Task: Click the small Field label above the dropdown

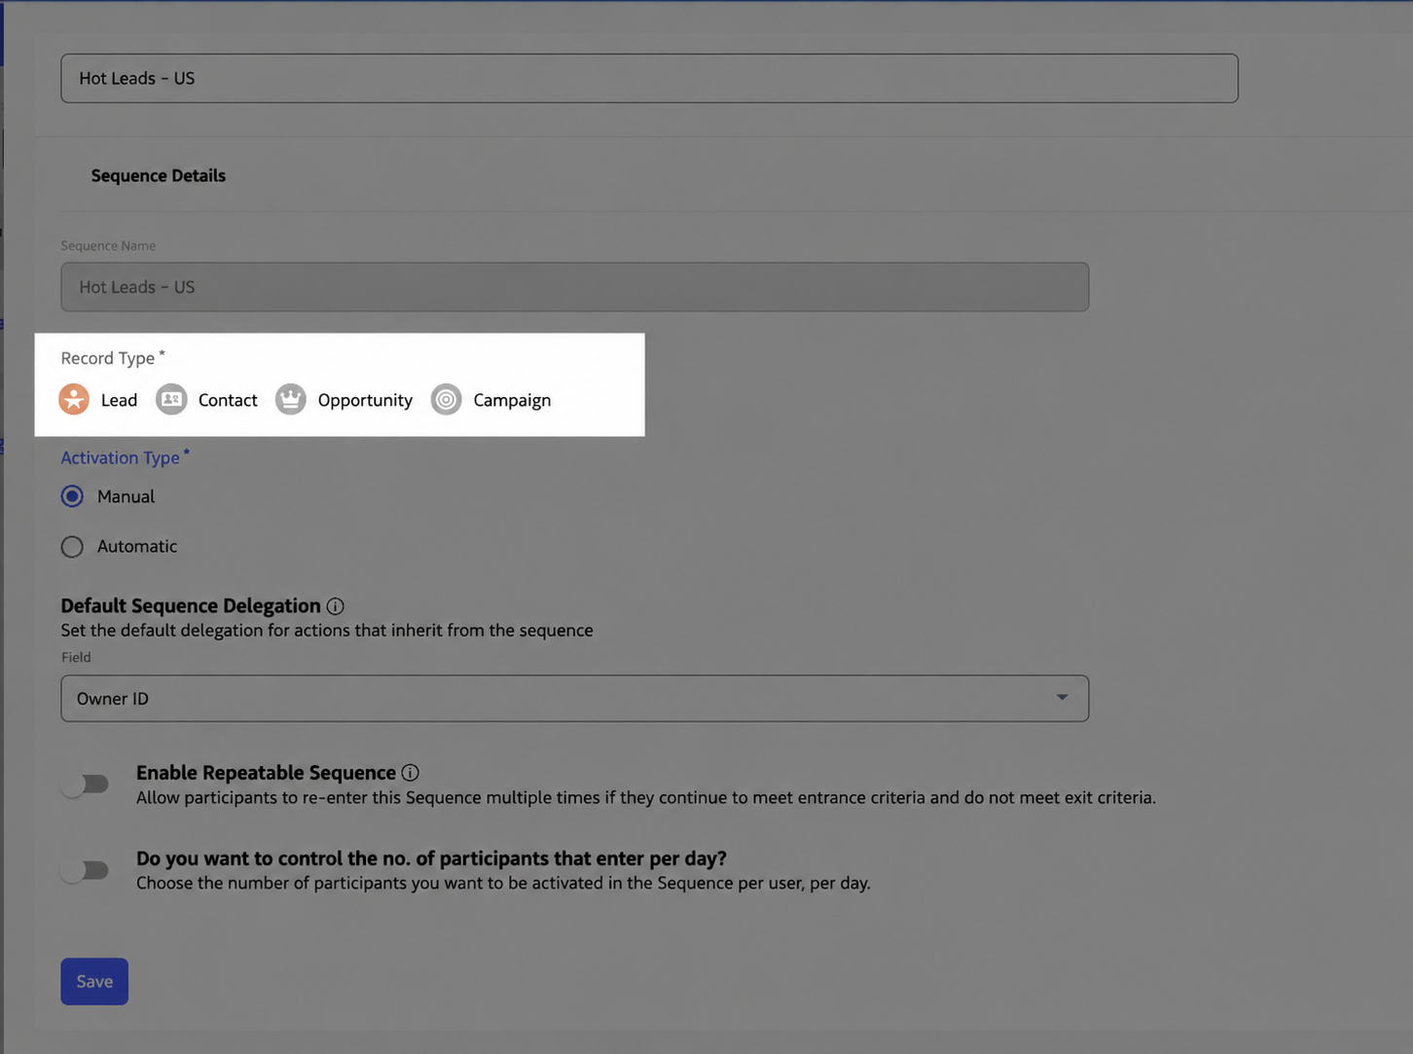Action: click(76, 657)
